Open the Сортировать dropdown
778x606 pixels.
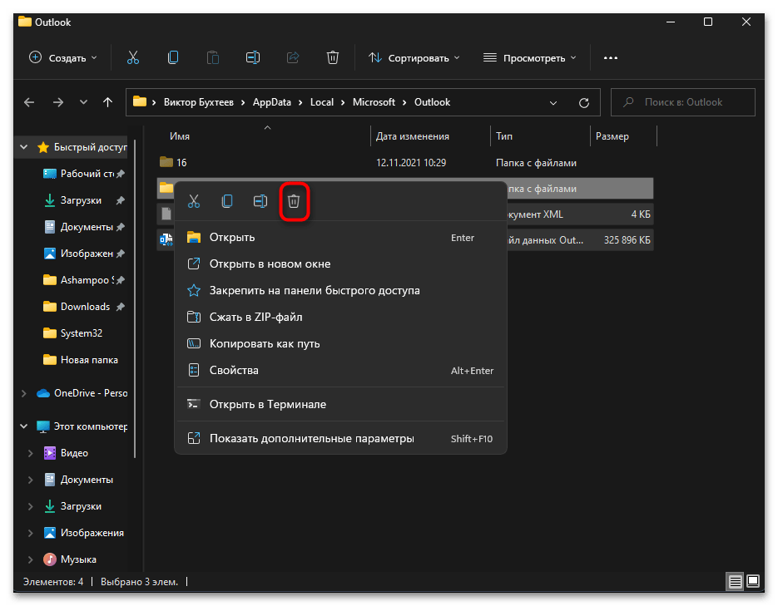pyautogui.click(x=414, y=58)
